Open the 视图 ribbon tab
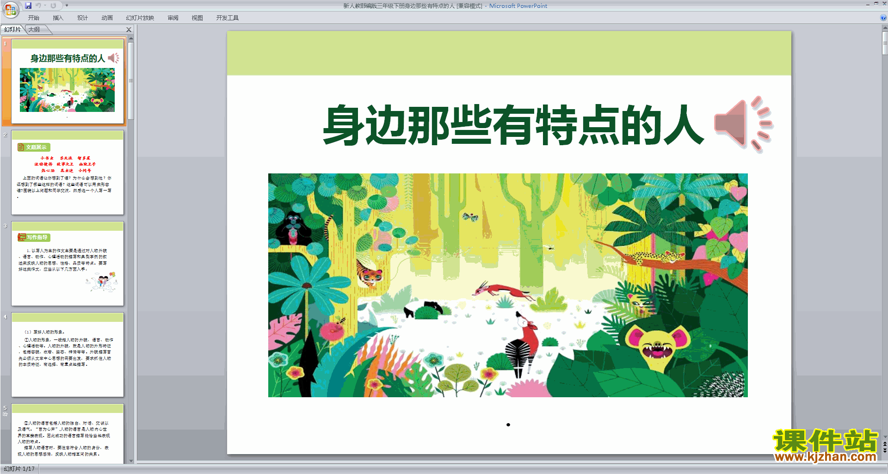 [x=197, y=18]
